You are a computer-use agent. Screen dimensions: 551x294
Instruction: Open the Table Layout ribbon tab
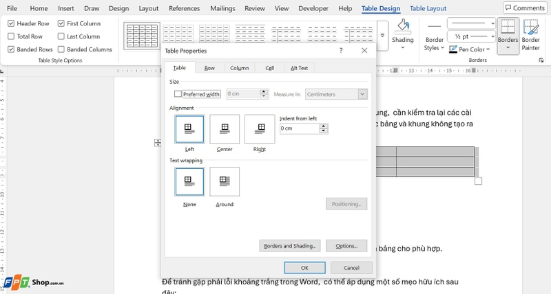[x=428, y=8]
